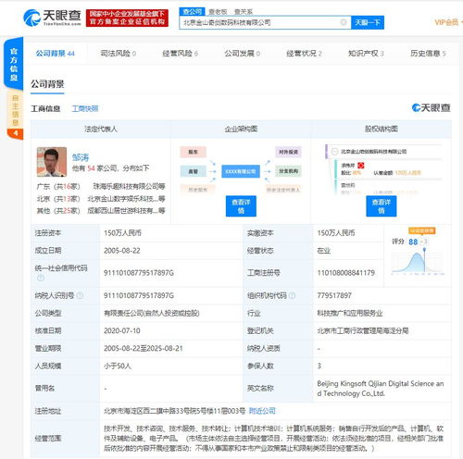Click the English name Beijing Kingsoft Qijian text

[381, 389]
